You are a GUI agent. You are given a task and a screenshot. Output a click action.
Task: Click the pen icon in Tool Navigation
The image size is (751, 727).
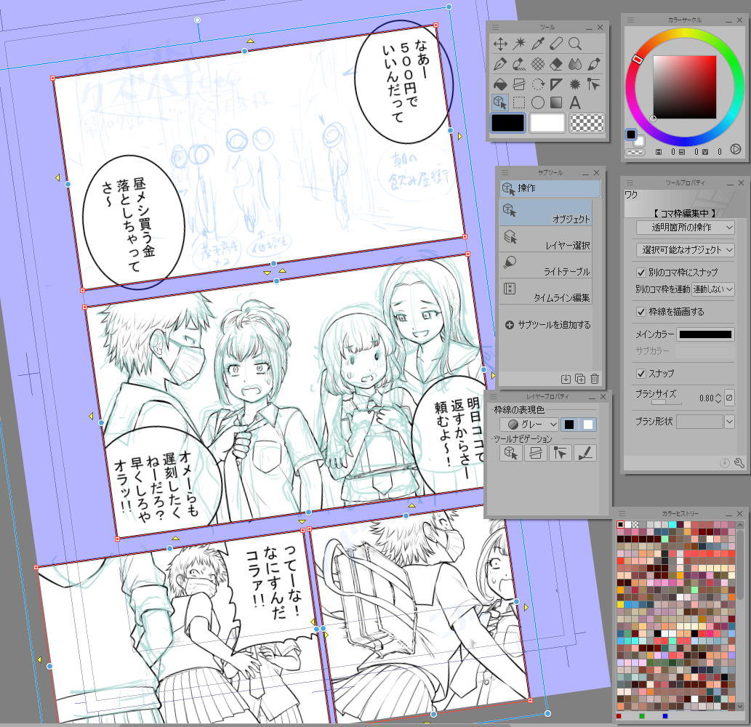point(585,453)
